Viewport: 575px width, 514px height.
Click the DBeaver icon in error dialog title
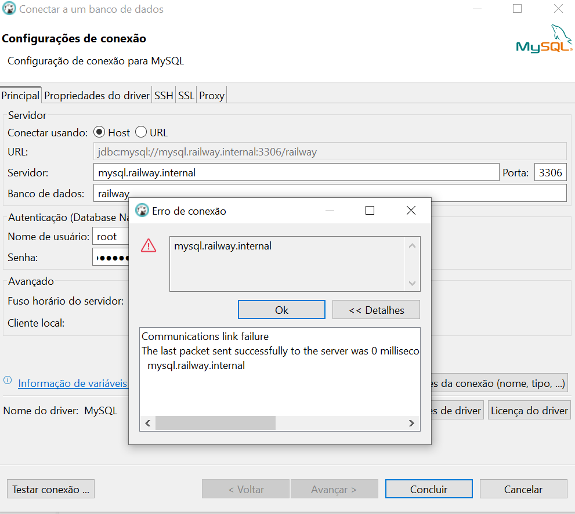pos(142,211)
